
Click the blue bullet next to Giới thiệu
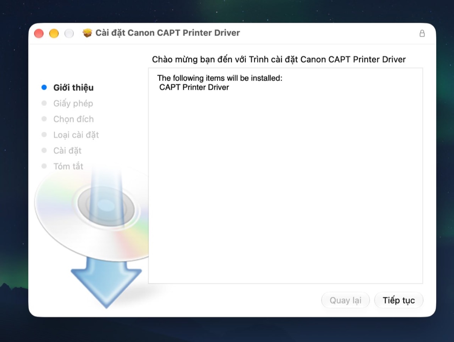[x=44, y=87]
